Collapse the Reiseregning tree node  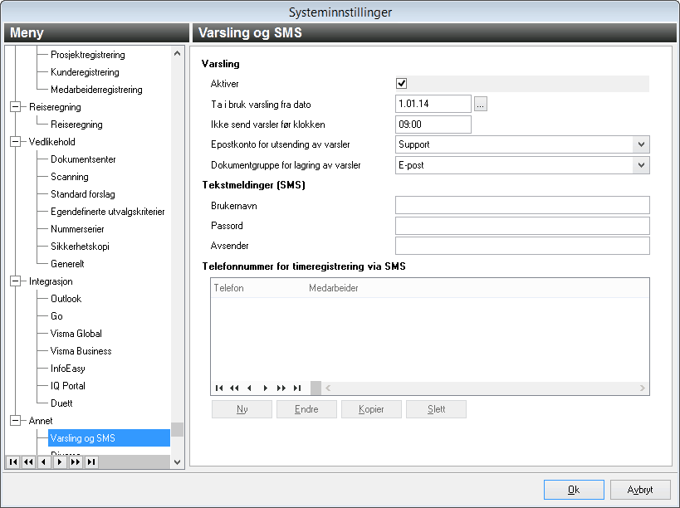[16, 107]
